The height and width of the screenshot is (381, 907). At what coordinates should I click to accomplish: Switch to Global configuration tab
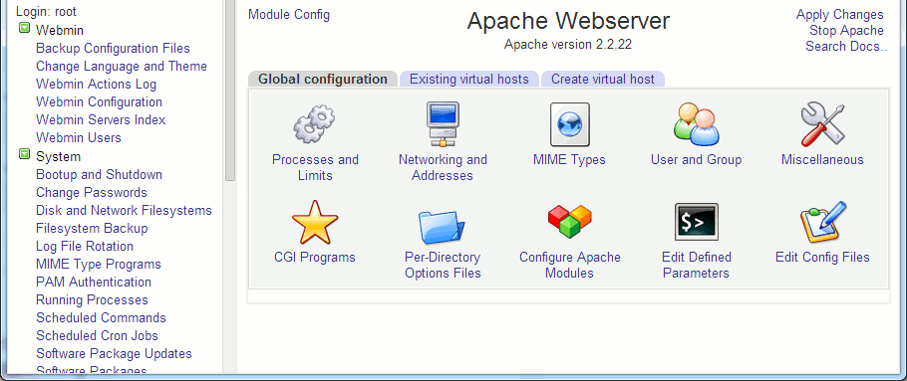pyautogui.click(x=323, y=80)
